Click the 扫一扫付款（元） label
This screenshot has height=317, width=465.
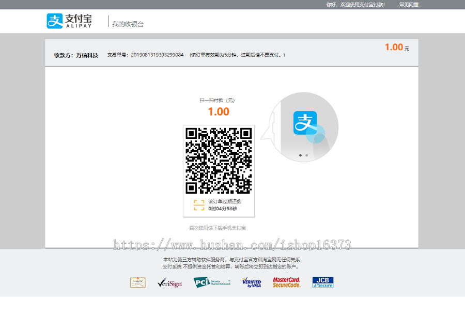(x=217, y=101)
